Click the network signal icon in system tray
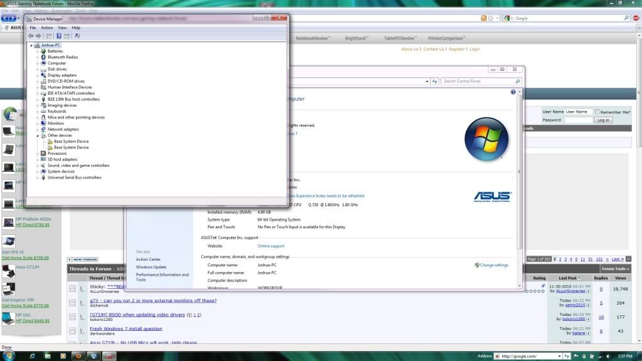The image size is (642, 361). pos(600,357)
